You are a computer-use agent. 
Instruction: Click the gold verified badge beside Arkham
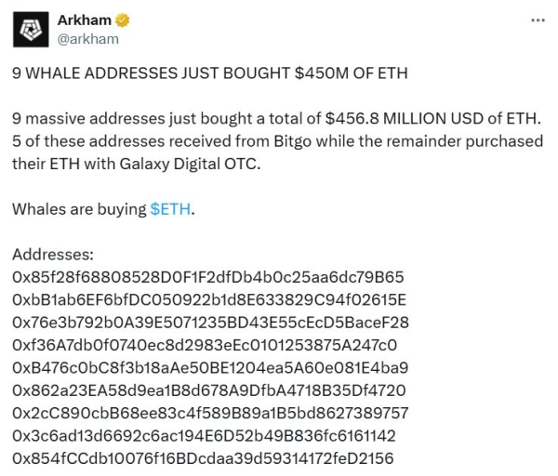tap(122, 20)
